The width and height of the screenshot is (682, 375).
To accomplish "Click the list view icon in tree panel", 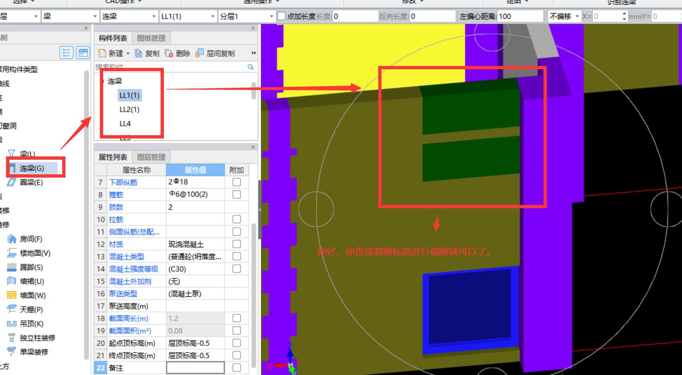I will click(66, 53).
